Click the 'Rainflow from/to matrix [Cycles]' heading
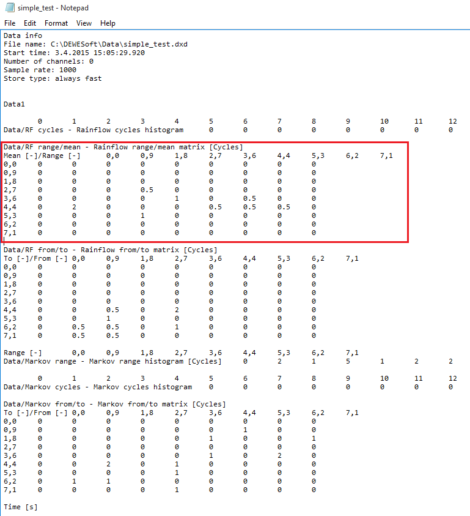470x516 pixels. [x=149, y=250]
